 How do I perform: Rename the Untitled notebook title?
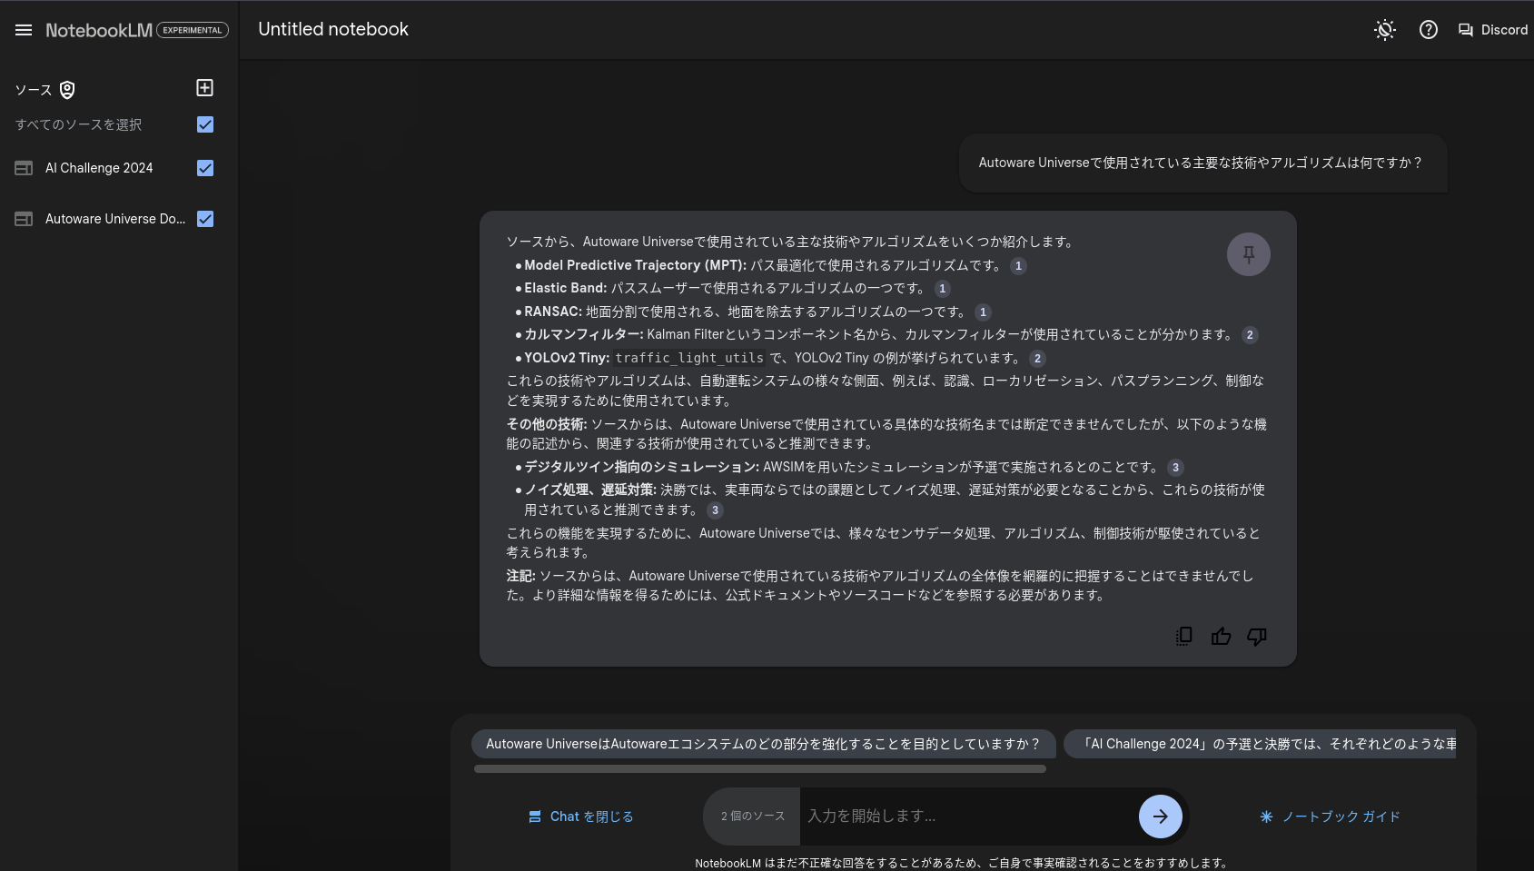333,29
